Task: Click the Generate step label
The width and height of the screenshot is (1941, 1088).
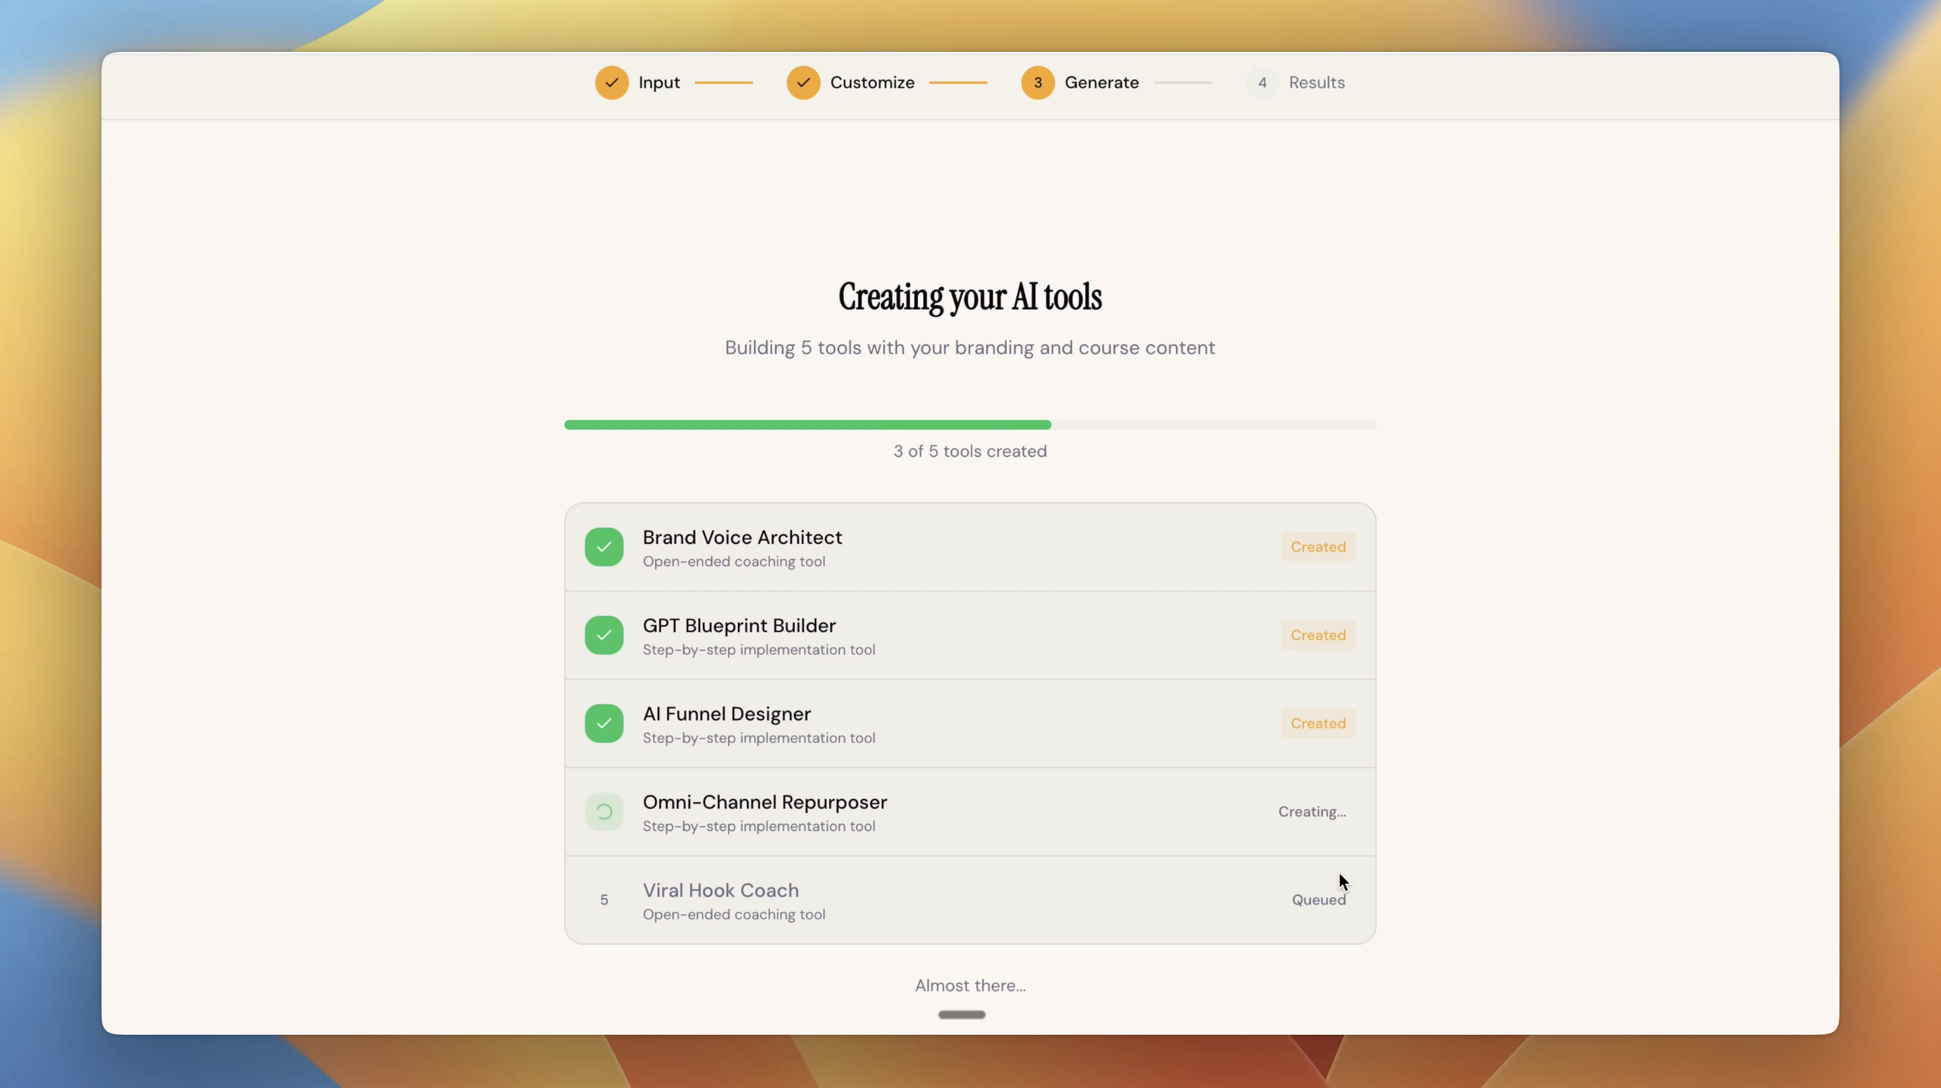Action: 1102,83
